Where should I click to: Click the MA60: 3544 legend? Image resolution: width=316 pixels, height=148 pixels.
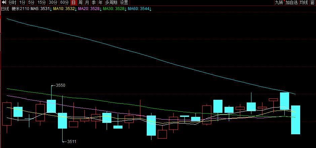[x=140, y=9]
